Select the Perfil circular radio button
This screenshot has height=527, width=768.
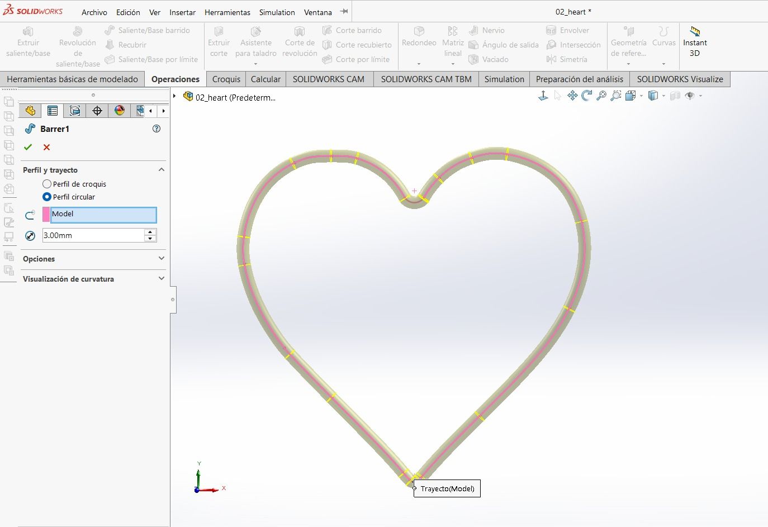[47, 197]
